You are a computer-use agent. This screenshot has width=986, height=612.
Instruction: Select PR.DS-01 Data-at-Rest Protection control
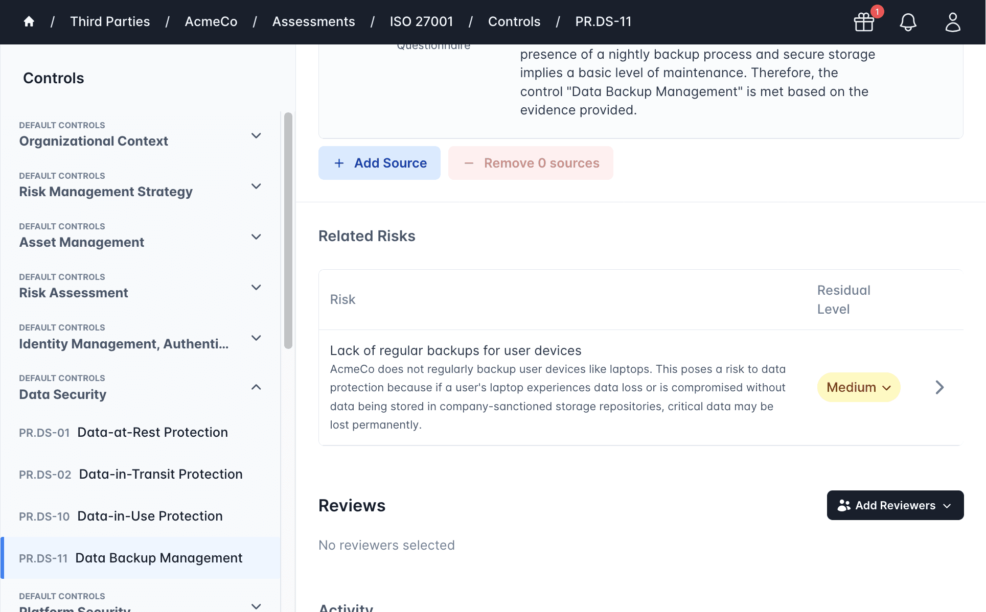coord(123,432)
